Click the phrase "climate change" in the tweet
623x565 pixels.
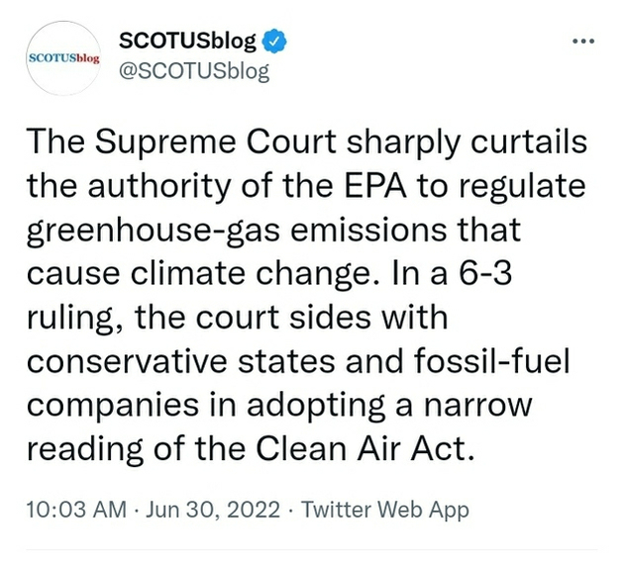tap(246, 275)
